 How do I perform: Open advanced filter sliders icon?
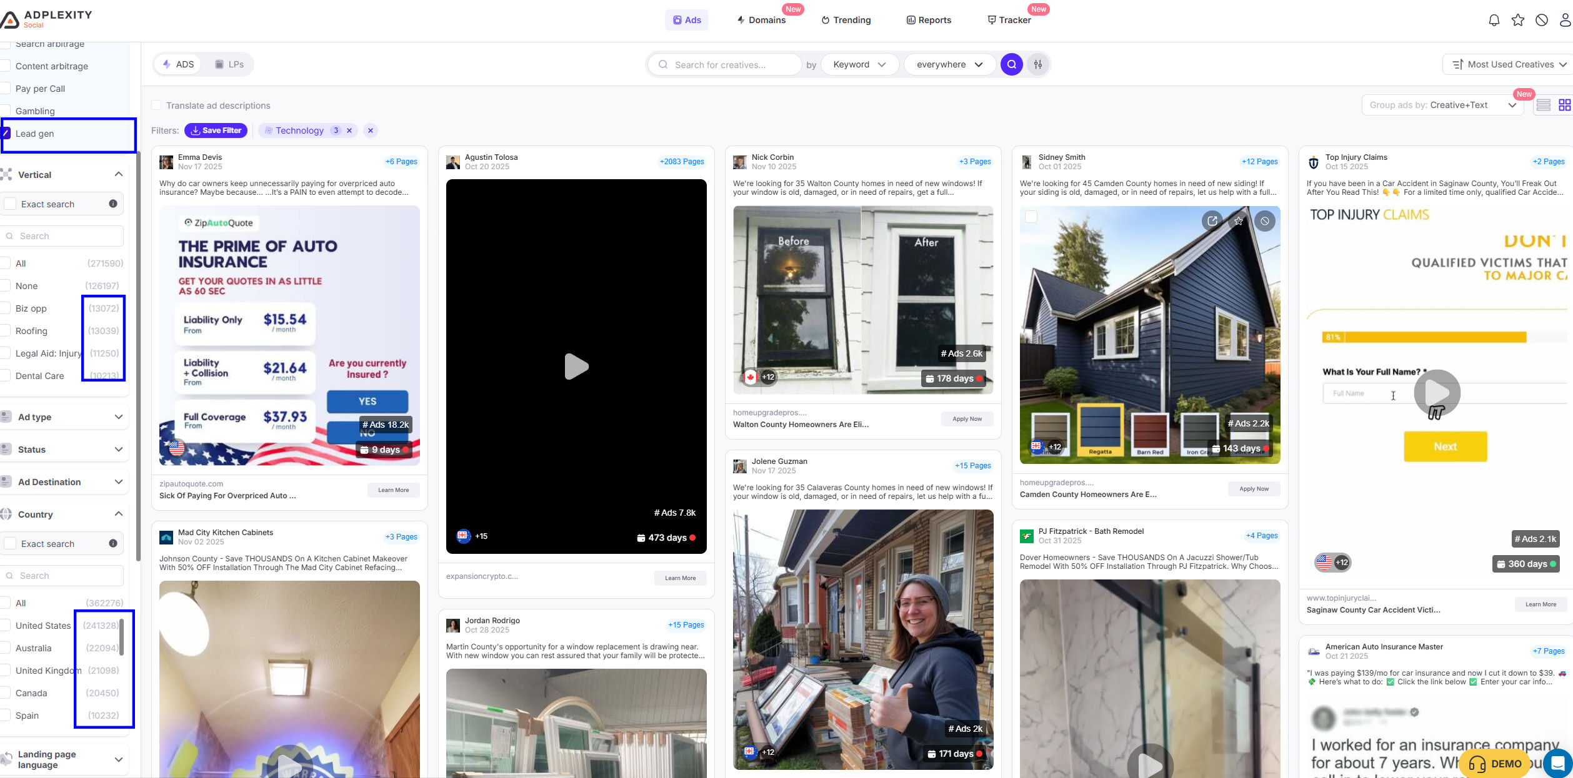[x=1037, y=64]
